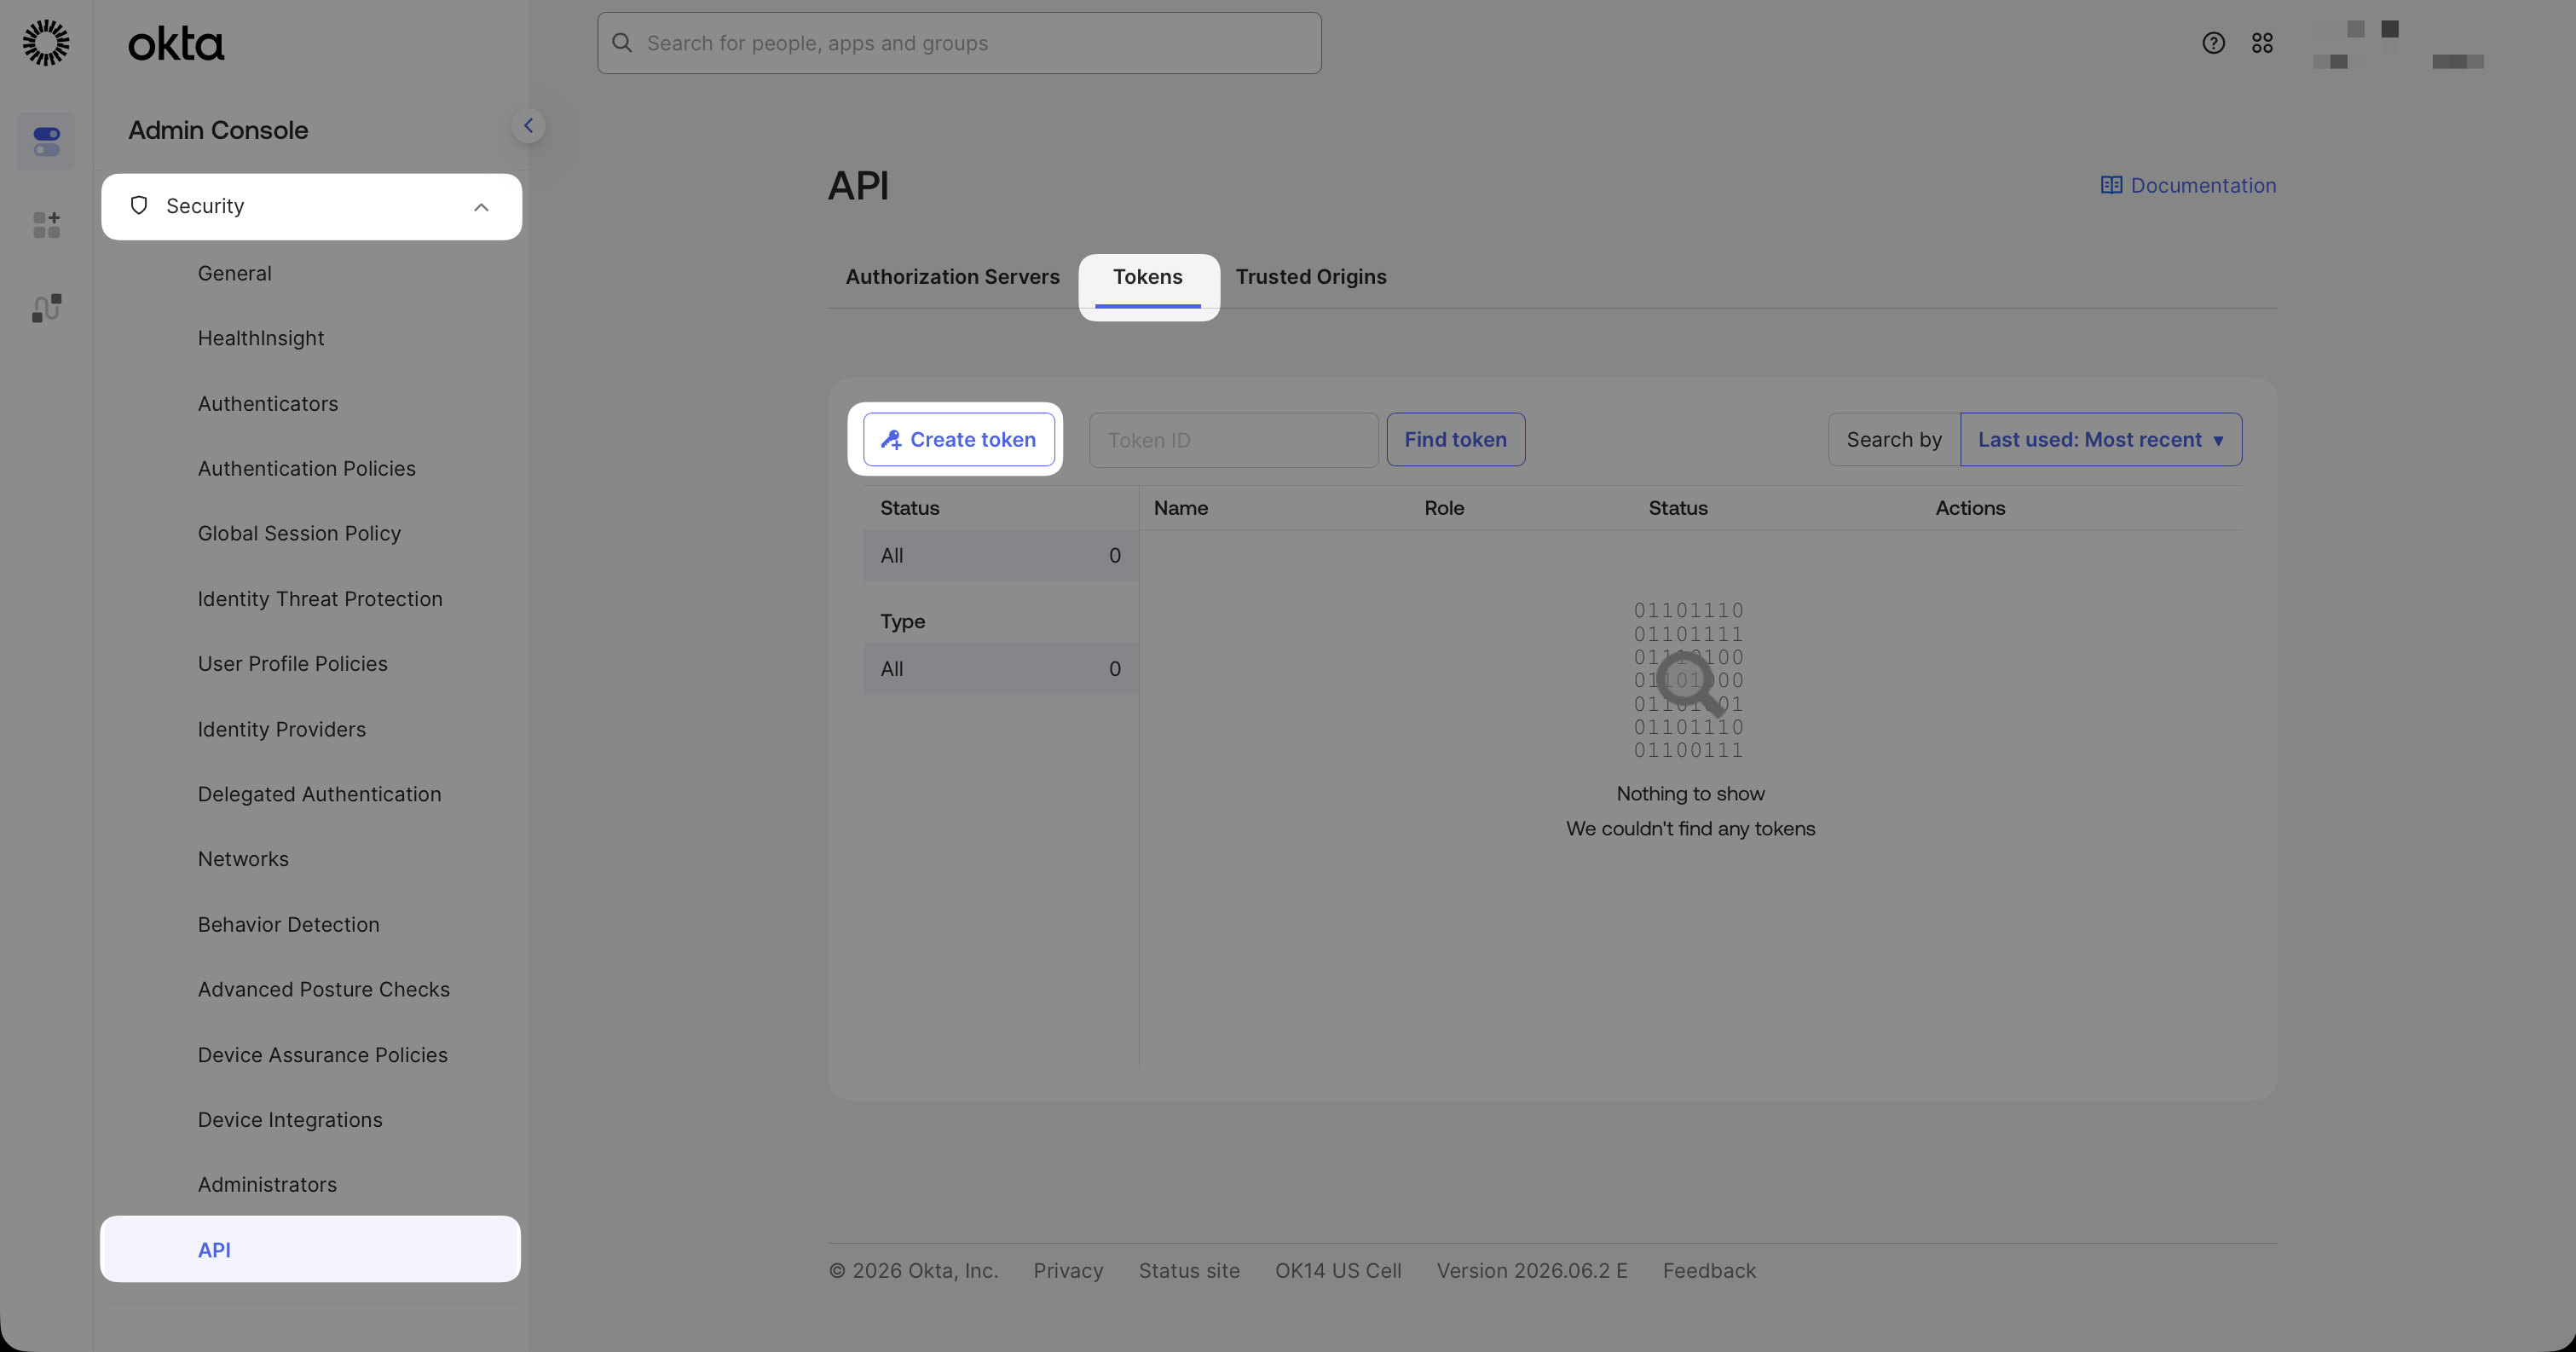The image size is (2576, 1352).
Task: Open Behavior Detection
Action: [x=288, y=925]
